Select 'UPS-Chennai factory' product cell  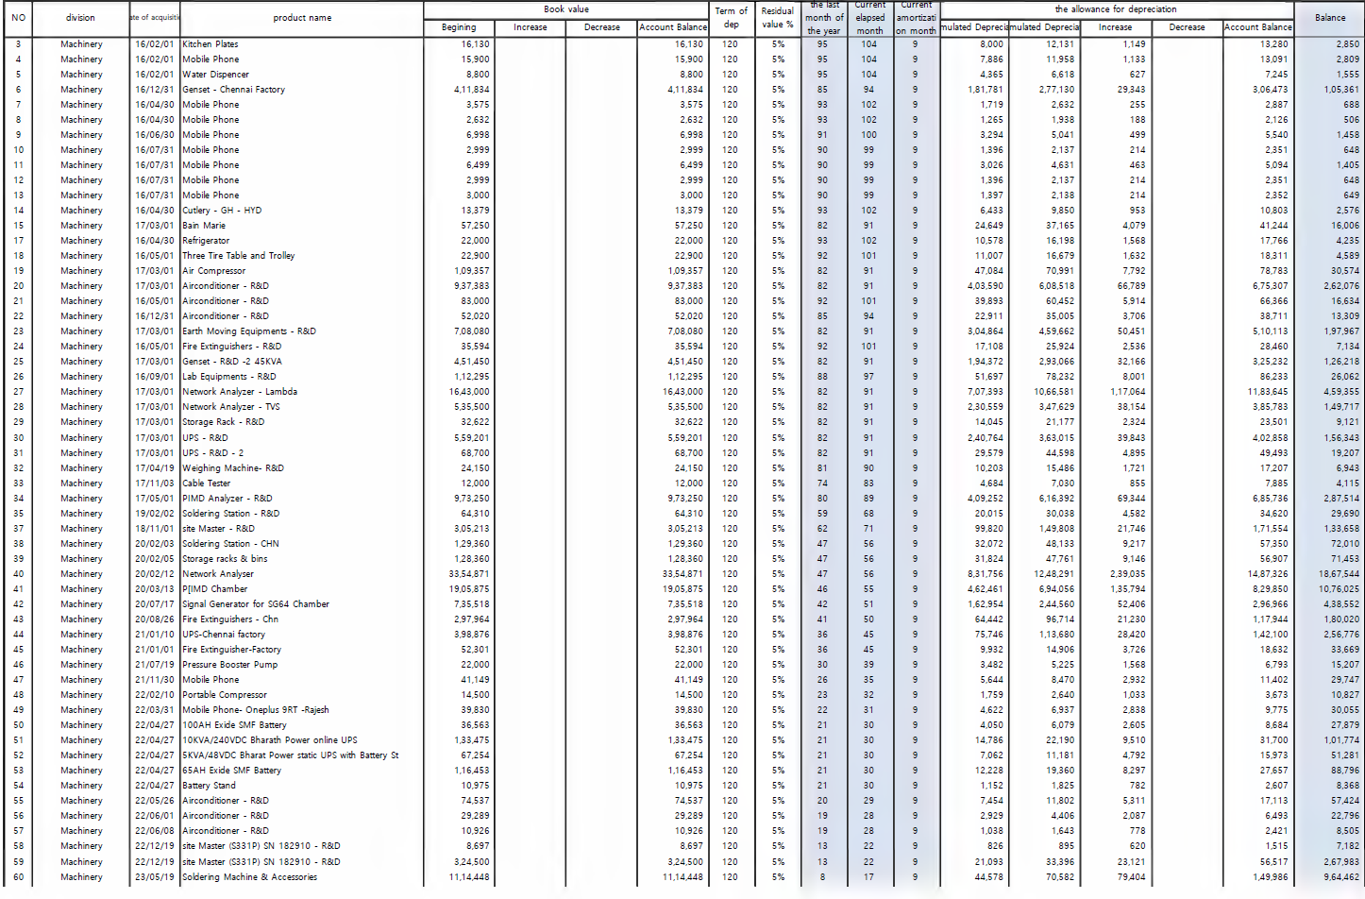224,635
